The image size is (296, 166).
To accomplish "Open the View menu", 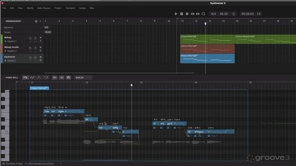I will point(20,8).
